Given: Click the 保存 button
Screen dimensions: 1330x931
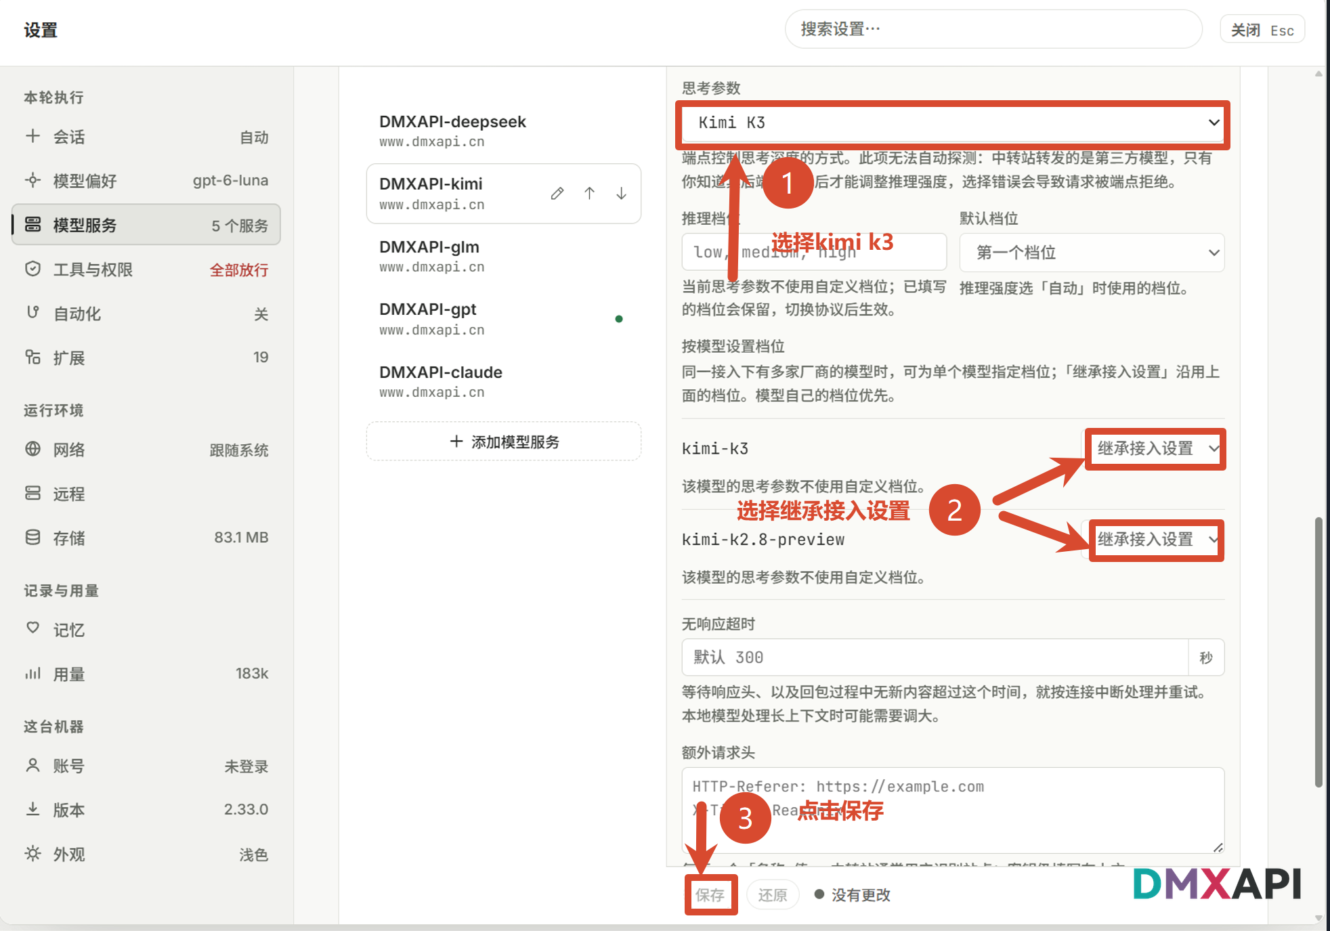Looking at the screenshot, I should (710, 895).
